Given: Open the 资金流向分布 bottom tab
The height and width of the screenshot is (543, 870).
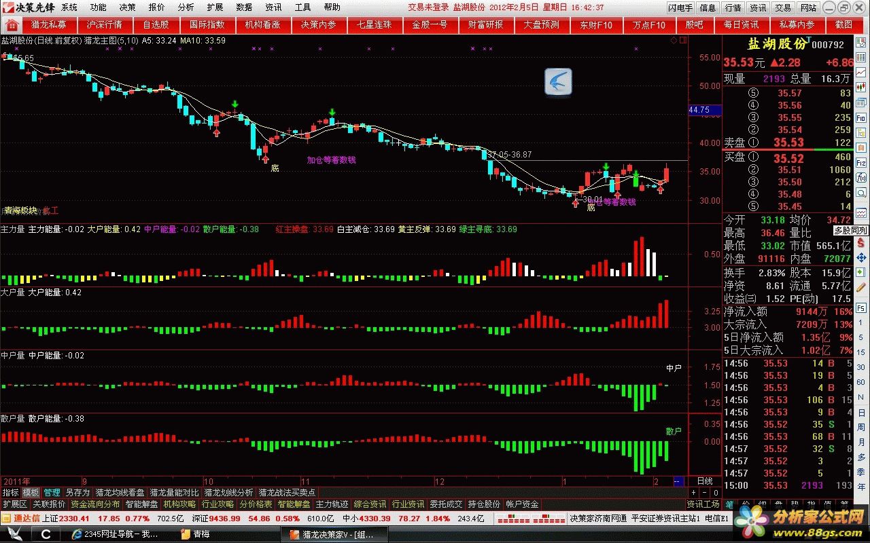Looking at the screenshot, I should point(95,504).
